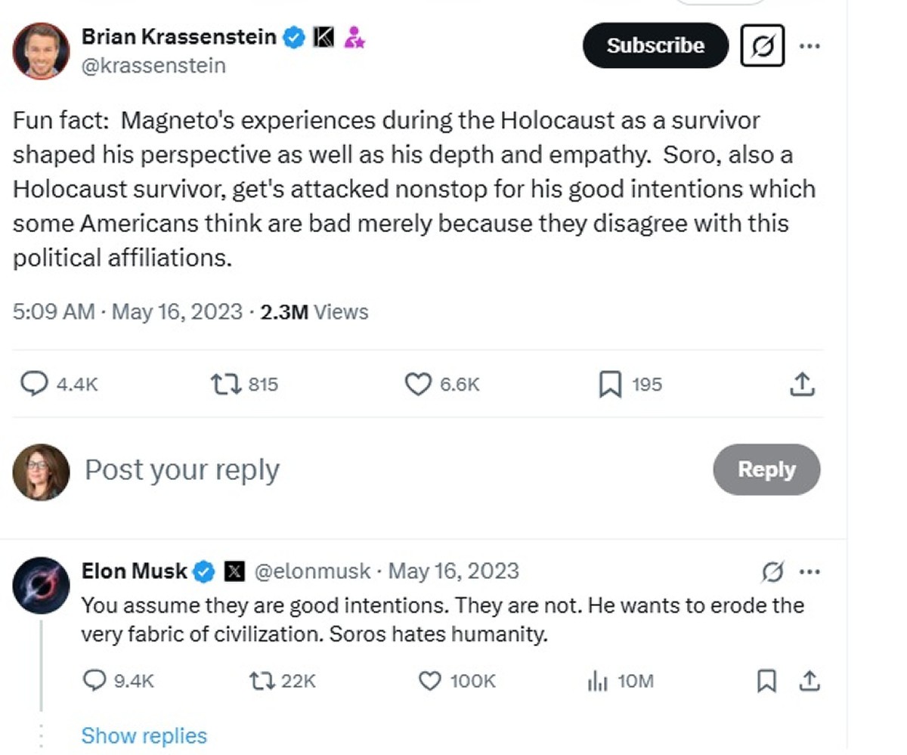907x755 pixels.
Task: Share the main post via upload icon
Action: (x=801, y=385)
